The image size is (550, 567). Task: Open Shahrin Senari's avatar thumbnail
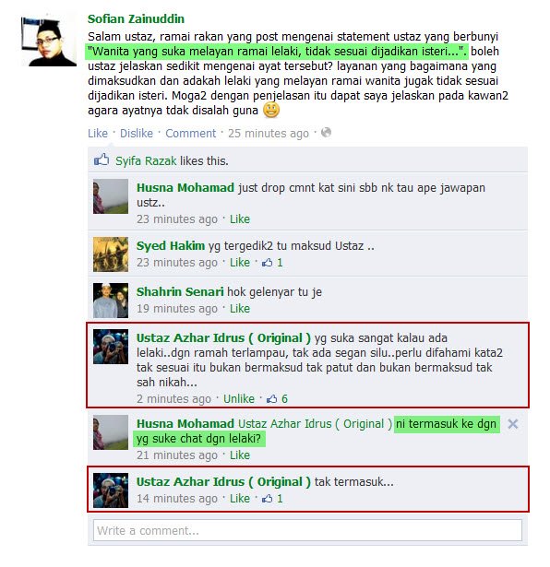111,301
